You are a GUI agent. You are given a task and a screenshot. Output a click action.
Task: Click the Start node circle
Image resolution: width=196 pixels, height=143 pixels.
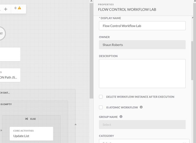[x=2, y=33]
